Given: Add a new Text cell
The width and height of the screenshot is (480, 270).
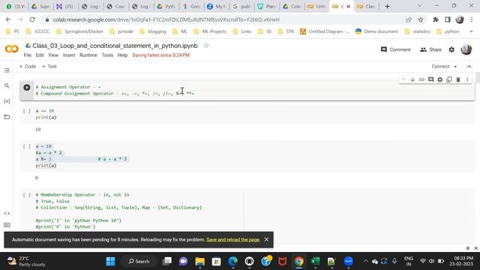Looking at the screenshot, I should click(49, 67).
